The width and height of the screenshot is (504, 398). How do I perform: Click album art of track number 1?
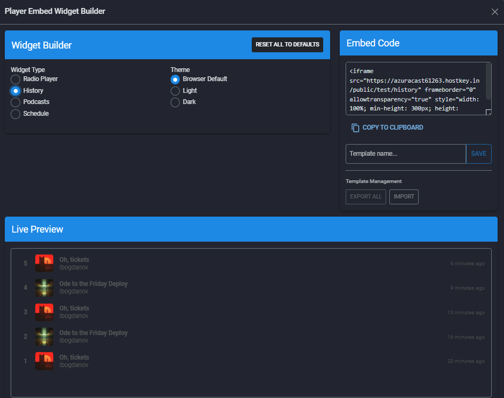(x=44, y=361)
